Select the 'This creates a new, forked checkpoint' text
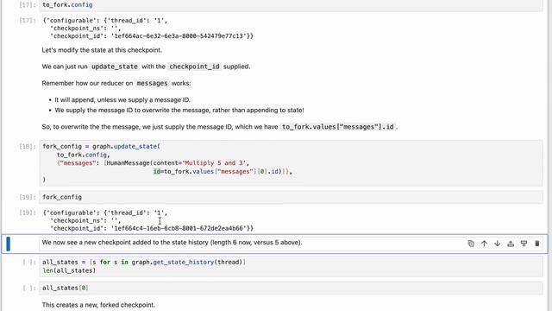This screenshot has width=552, height=311. [x=98, y=305]
